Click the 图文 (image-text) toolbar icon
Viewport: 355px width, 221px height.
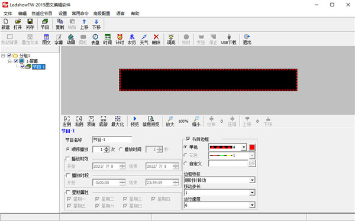pyautogui.click(x=46, y=39)
